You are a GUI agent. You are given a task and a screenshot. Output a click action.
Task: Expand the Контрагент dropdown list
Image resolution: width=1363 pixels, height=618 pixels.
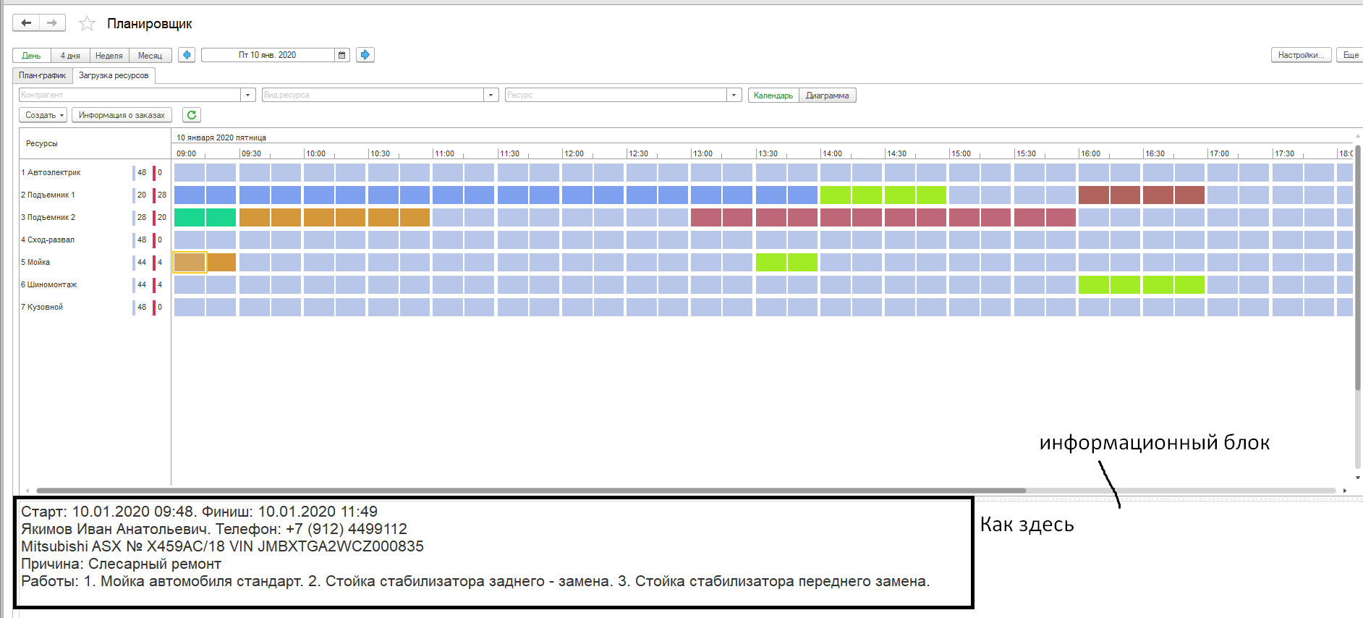(x=248, y=95)
